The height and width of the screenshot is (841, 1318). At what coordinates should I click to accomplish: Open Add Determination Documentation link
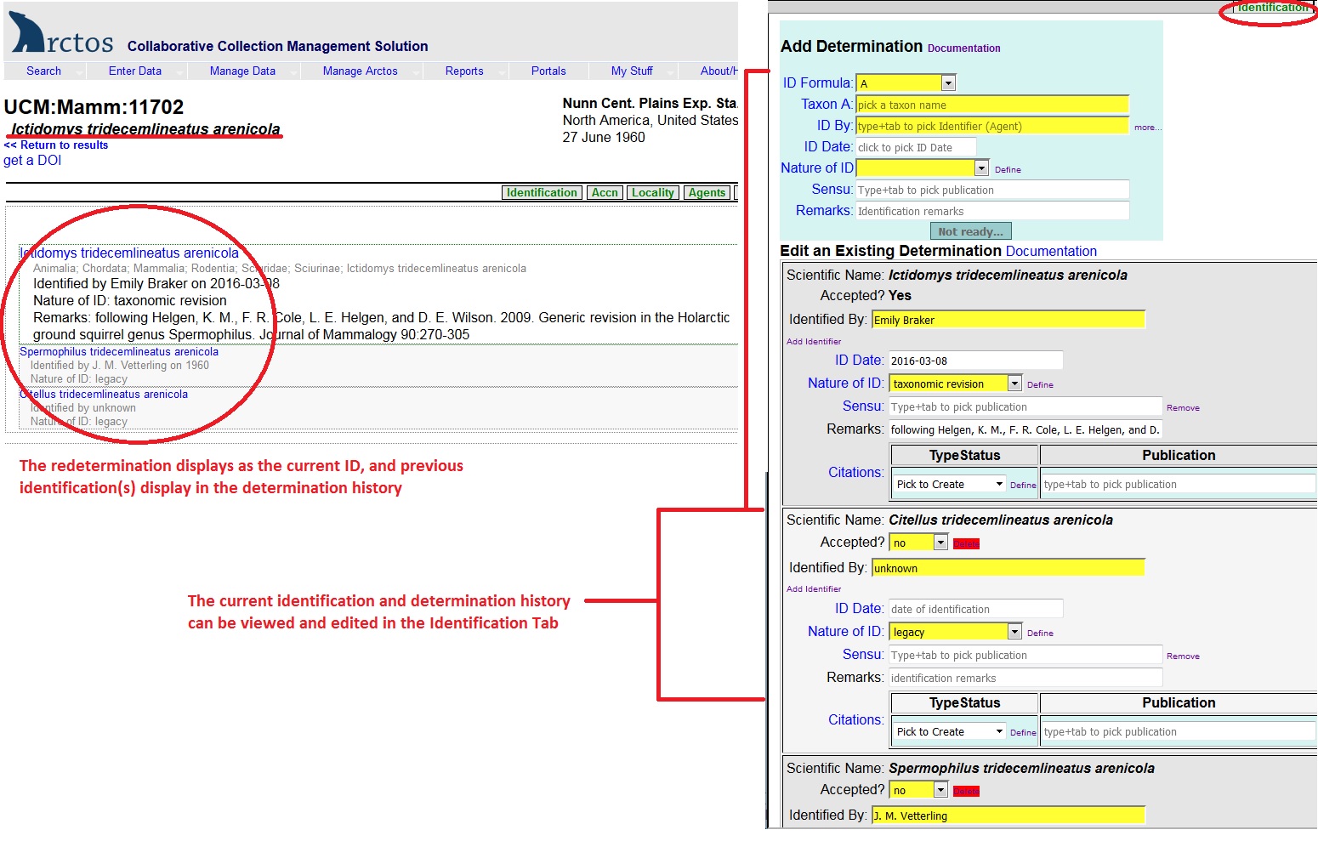(963, 48)
